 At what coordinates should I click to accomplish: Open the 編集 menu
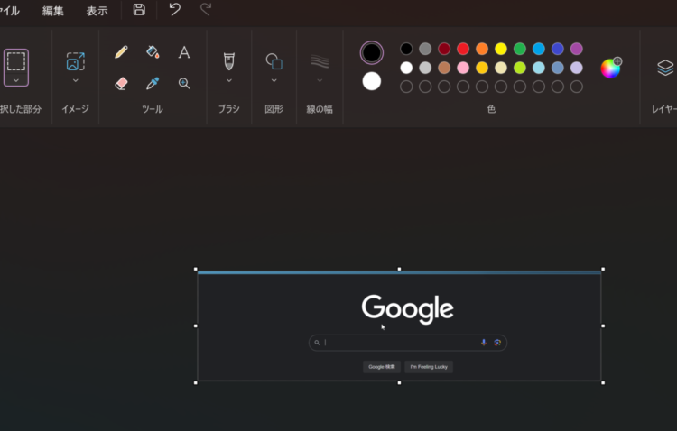[53, 11]
